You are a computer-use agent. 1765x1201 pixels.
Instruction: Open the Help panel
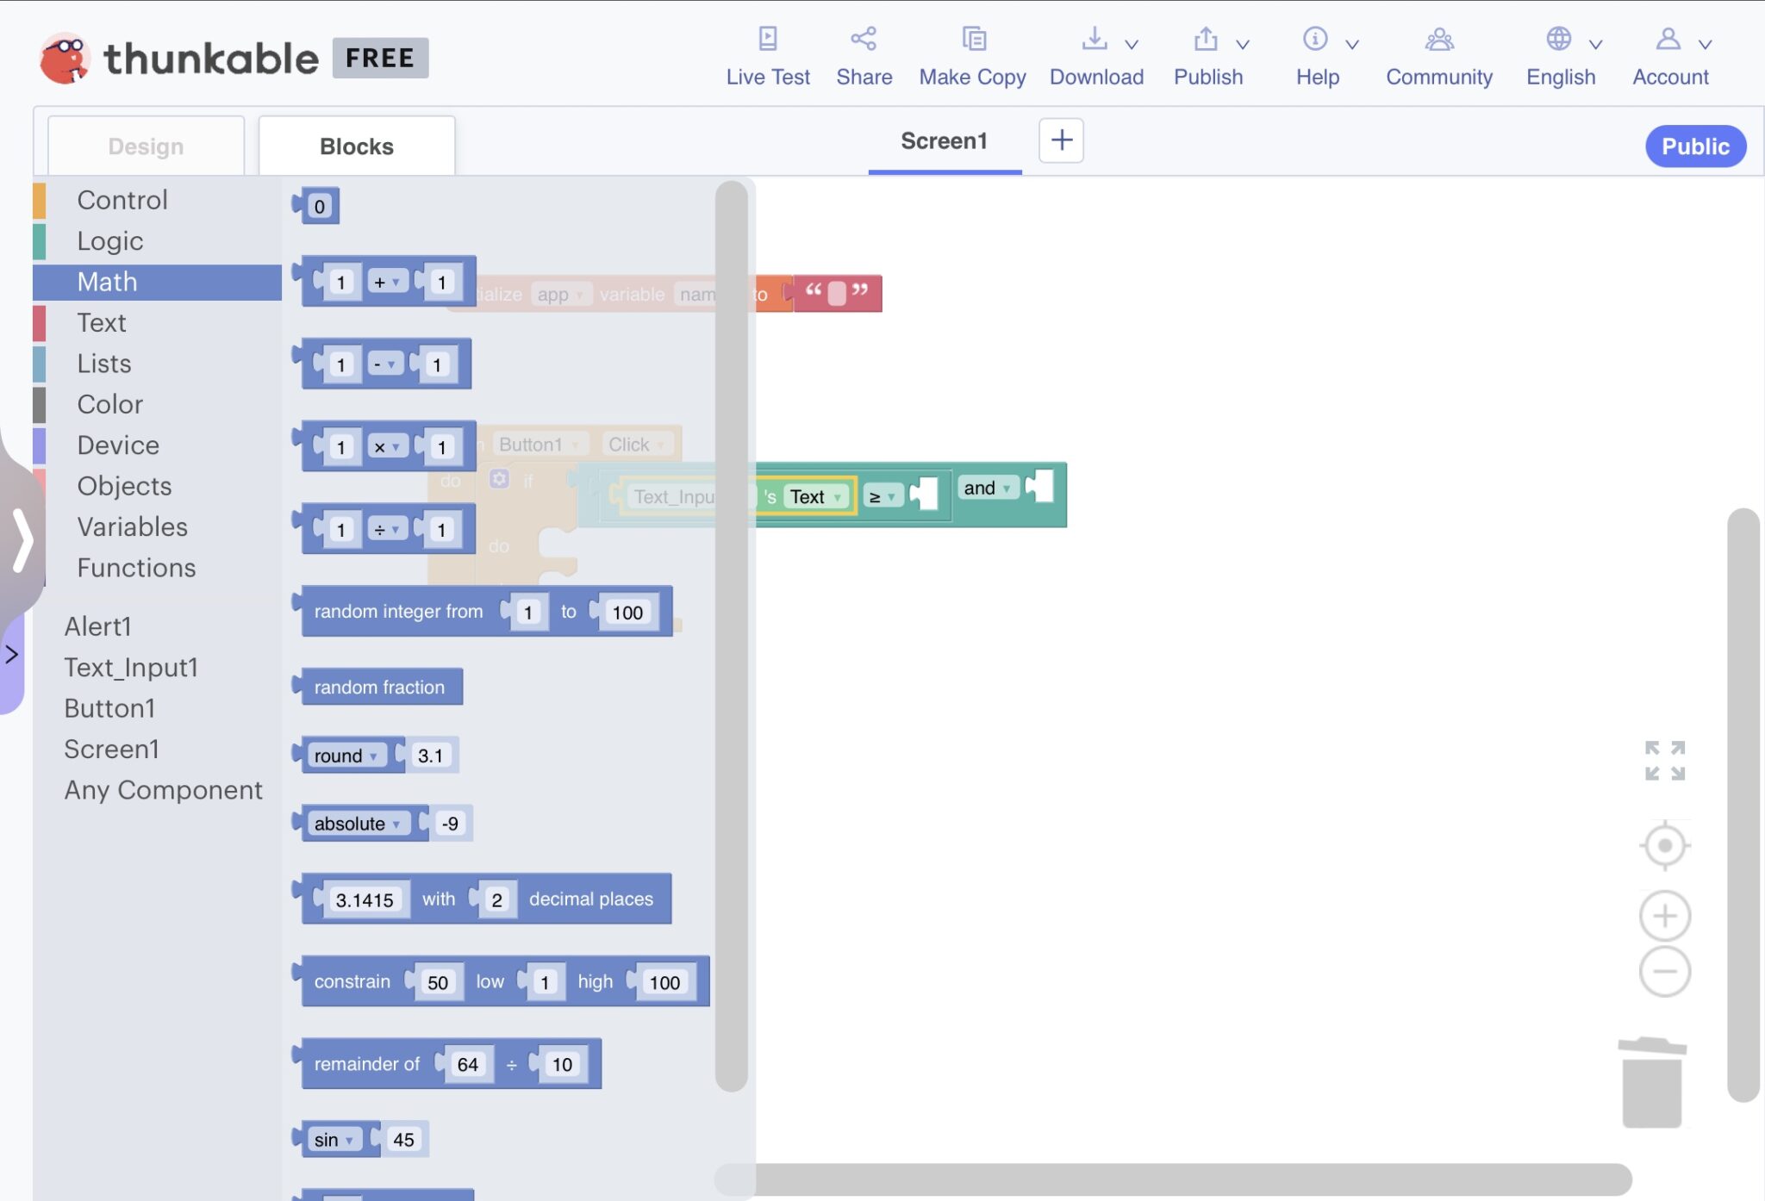click(1317, 56)
